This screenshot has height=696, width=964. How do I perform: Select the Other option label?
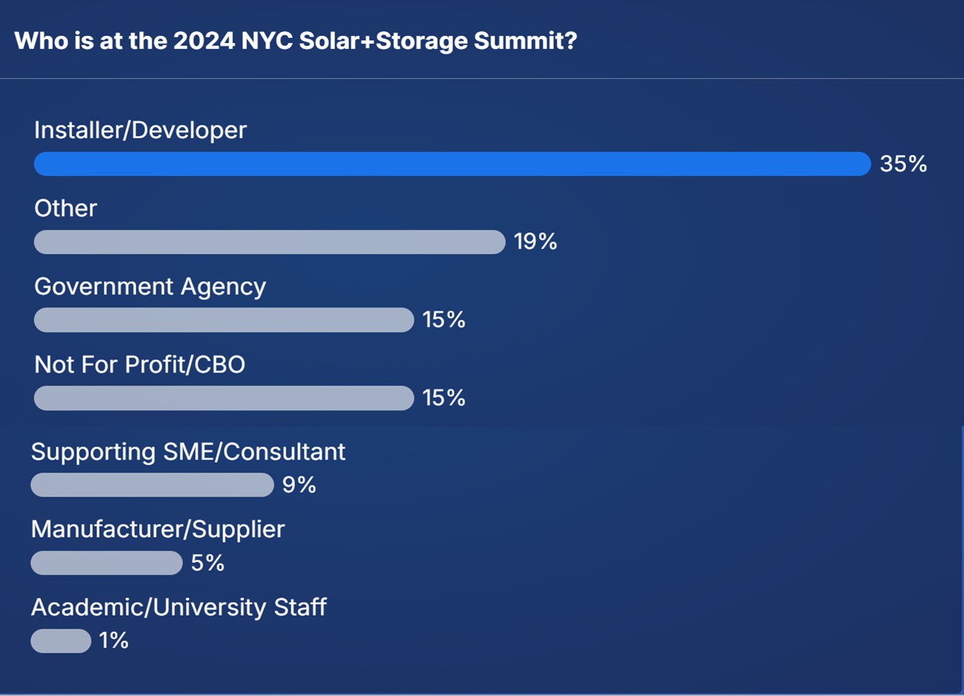point(65,208)
